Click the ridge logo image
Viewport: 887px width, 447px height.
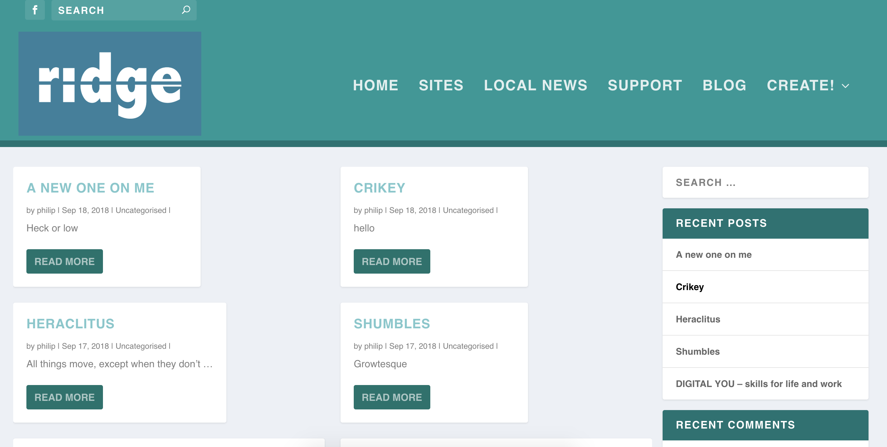point(110,83)
